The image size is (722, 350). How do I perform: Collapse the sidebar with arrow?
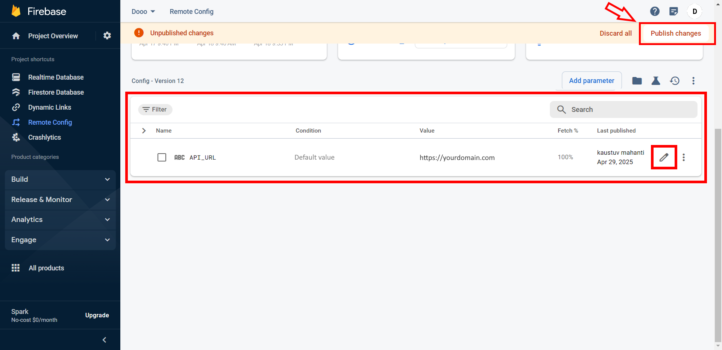(x=105, y=340)
